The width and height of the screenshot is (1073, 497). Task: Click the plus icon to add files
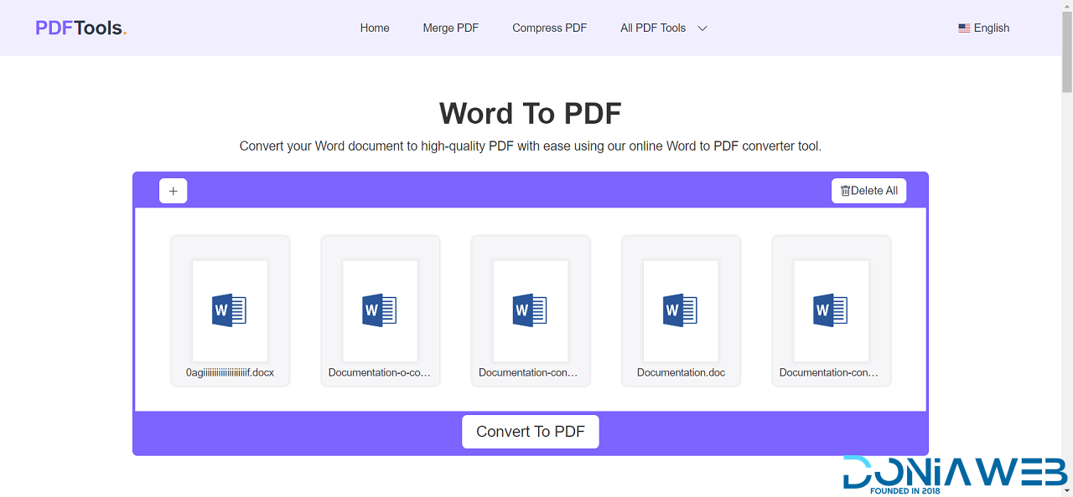coord(173,191)
